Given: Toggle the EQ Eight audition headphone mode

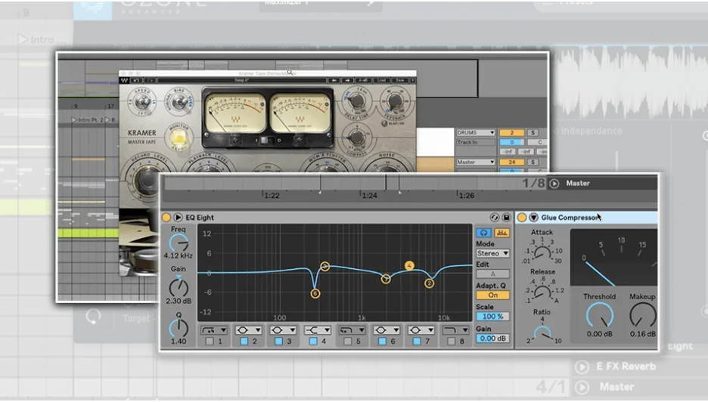Looking at the screenshot, I should click(x=483, y=233).
